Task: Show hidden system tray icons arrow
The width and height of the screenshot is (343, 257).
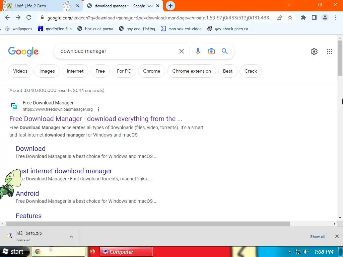Action: coord(290,252)
